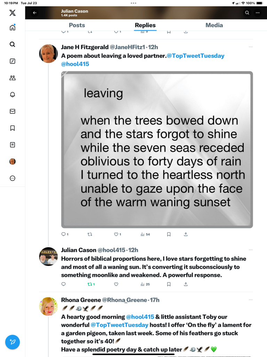Image resolution: width=267 pixels, height=357 pixels.
Task: Bookmark Jane H Fitzgerald's poem post
Action: click(x=169, y=234)
